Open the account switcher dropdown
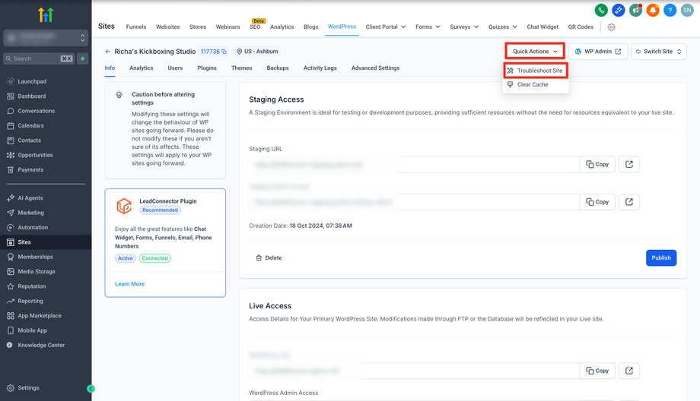The image size is (700, 401). click(x=46, y=38)
